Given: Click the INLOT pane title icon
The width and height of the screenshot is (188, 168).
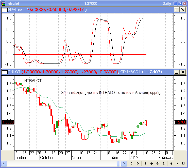Looking at the screenshot, I should (5, 72).
